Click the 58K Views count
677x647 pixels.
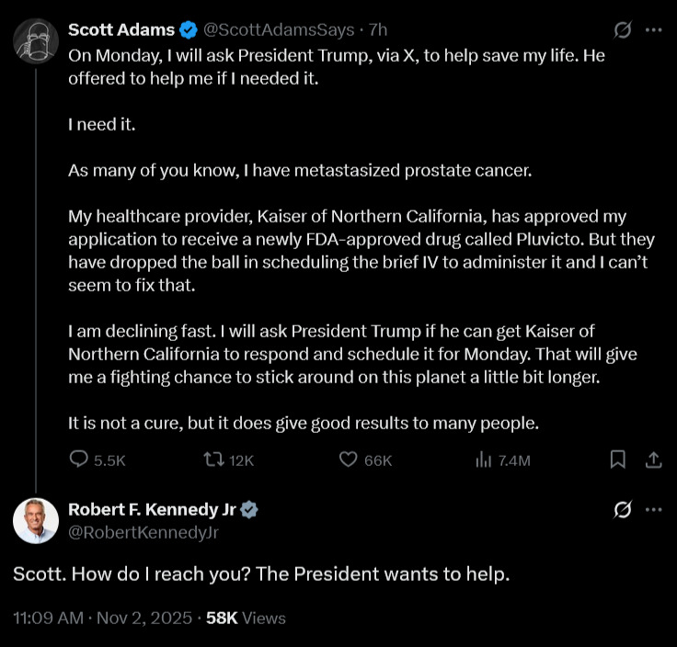pyautogui.click(x=246, y=618)
